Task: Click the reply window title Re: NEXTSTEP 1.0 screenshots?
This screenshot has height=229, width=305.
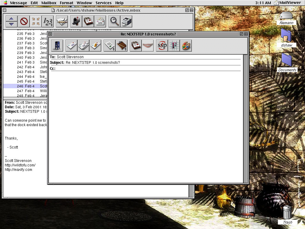Action: [x=148, y=34]
